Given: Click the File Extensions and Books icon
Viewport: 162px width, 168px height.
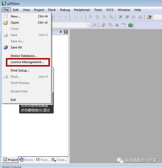Looking at the screenshot, I should pyautogui.click(x=104, y=25).
